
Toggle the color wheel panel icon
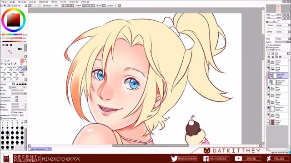tap(2, 5)
